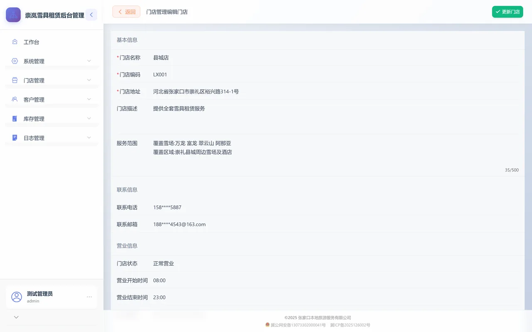Click the 门店地址 input field
532x332 pixels.
[336, 92]
